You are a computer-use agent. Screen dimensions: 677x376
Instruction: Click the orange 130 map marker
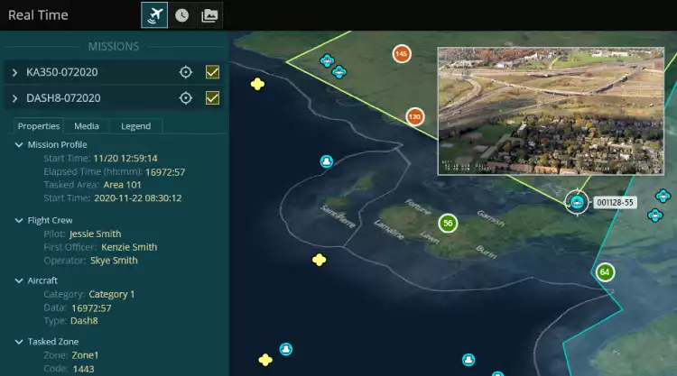[x=414, y=117]
